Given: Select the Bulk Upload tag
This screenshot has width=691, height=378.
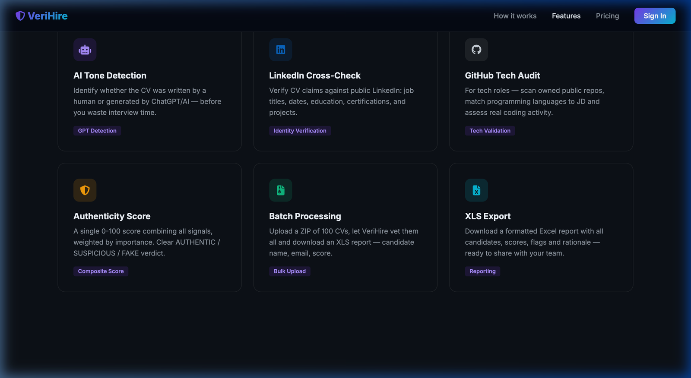Looking at the screenshot, I should coord(290,271).
